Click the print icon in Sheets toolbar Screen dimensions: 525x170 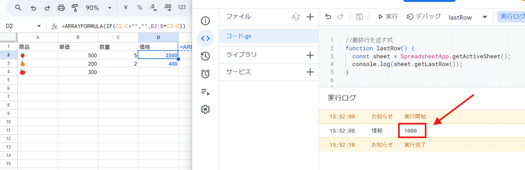[61, 8]
